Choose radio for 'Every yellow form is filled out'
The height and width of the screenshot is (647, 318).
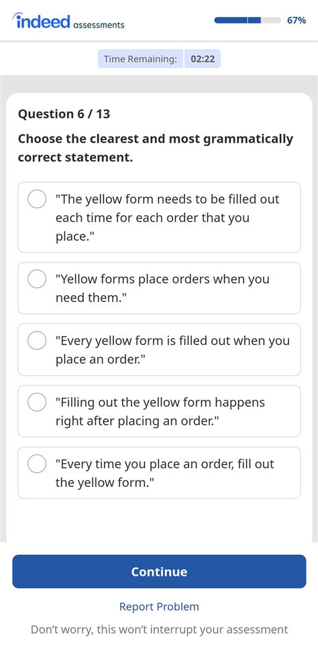37,341
